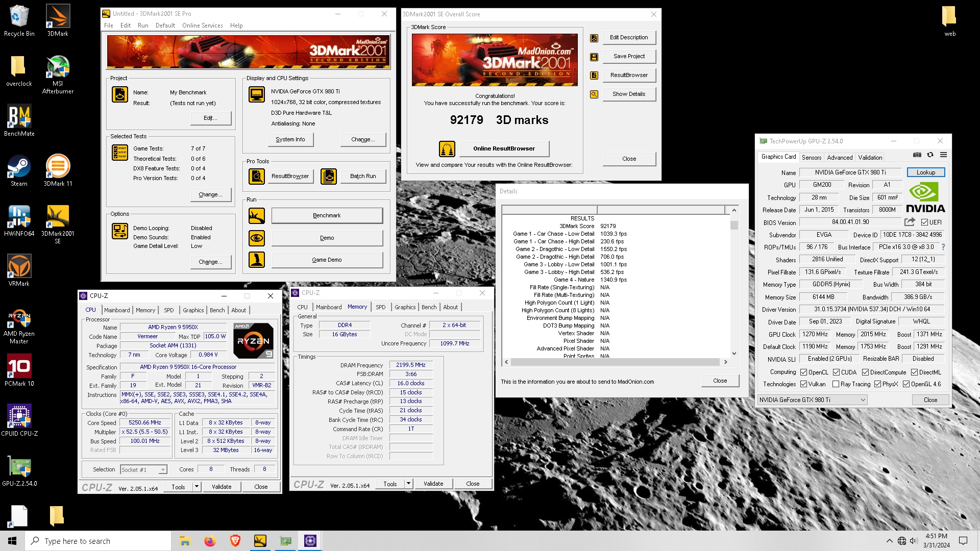Expand the Tools dropdown arrow in CPU-Z Memory window

[408, 484]
